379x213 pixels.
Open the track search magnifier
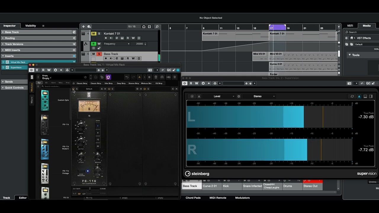coord(157,27)
